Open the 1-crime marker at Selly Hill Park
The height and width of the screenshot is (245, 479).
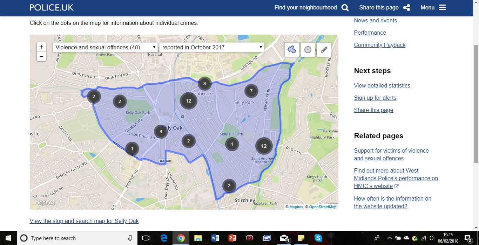pos(232,144)
